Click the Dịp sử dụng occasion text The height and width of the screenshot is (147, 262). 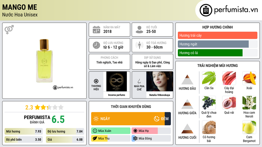click(x=152, y=64)
